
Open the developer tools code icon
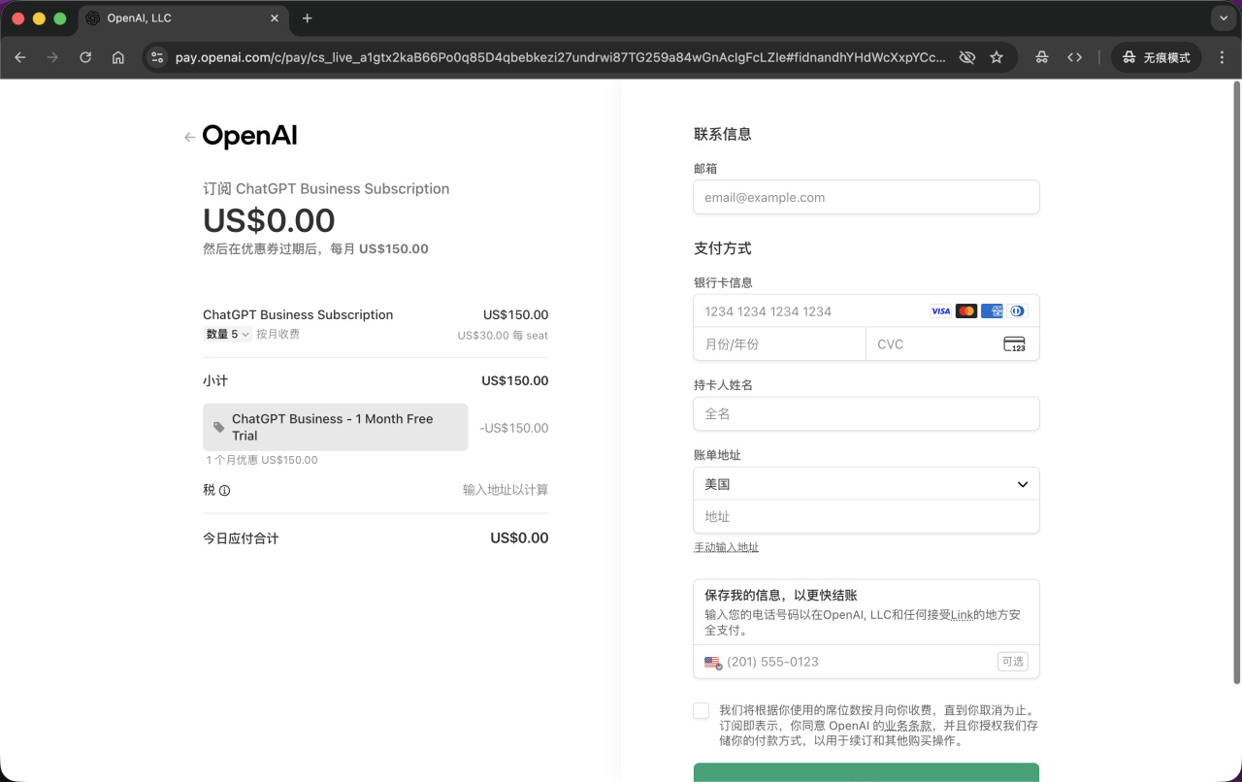coord(1074,57)
